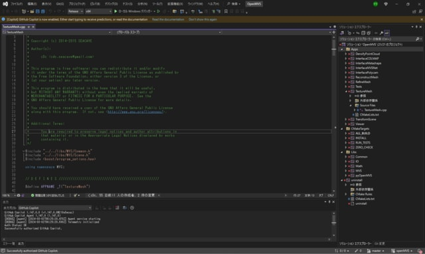Open the ヘルプ (Help) menu

[x=213, y=4]
